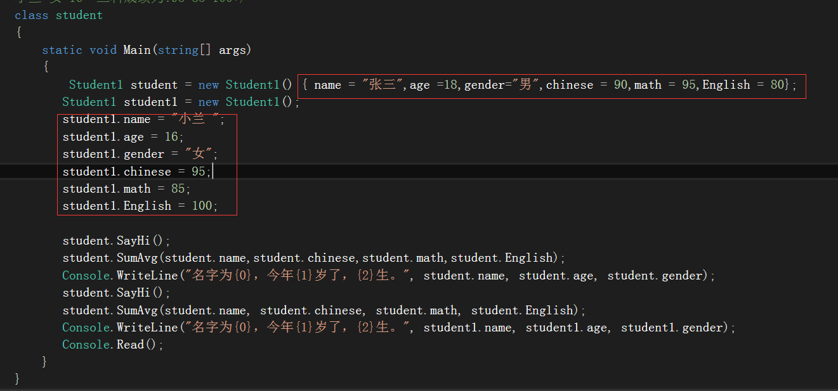
Task: Click the 'new' keyword in the 'Student1 student1 =' line
Action: (x=209, y=102)
